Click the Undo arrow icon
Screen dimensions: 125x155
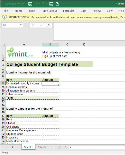36,4
